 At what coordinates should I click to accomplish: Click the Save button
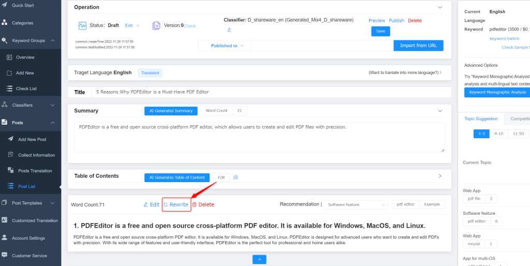(x=380, y=31)
